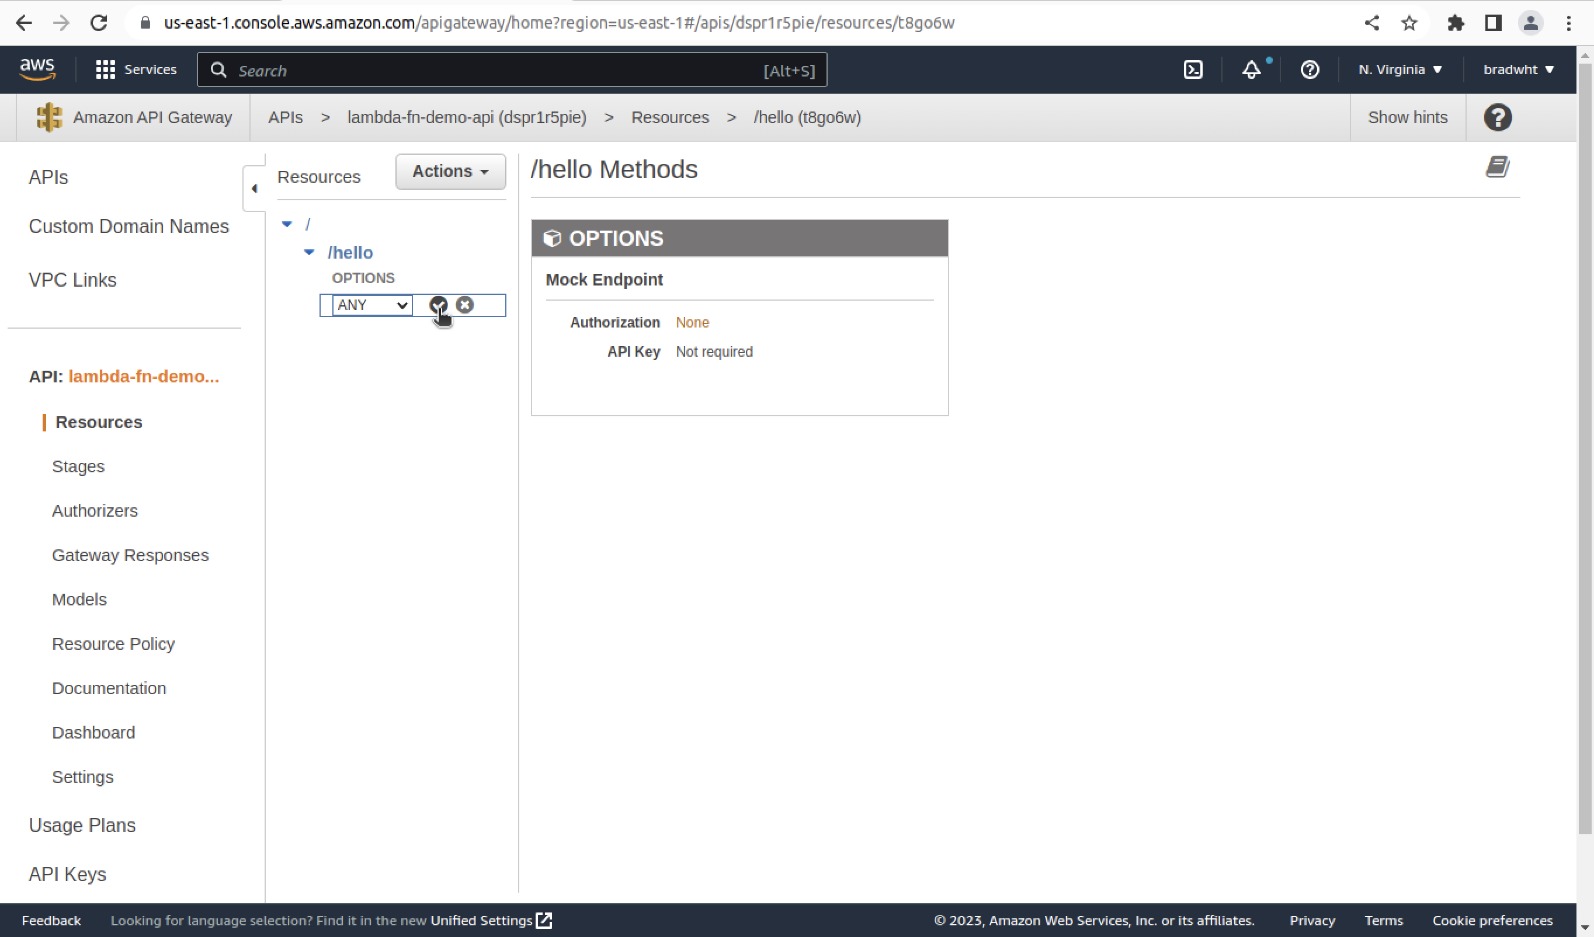
Task: Open the ANY method type dropdown
Action: [372, 305]
